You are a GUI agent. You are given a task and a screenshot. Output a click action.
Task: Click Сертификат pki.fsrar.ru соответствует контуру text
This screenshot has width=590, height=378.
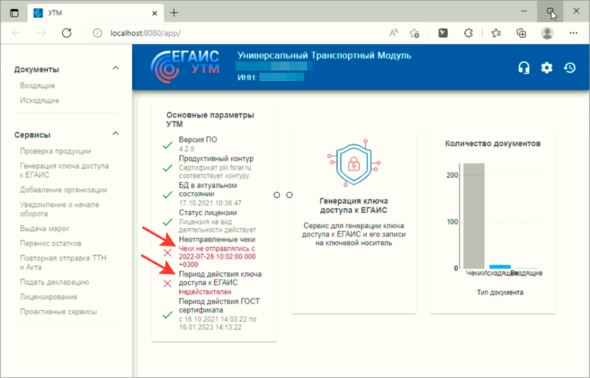[215, 172]
